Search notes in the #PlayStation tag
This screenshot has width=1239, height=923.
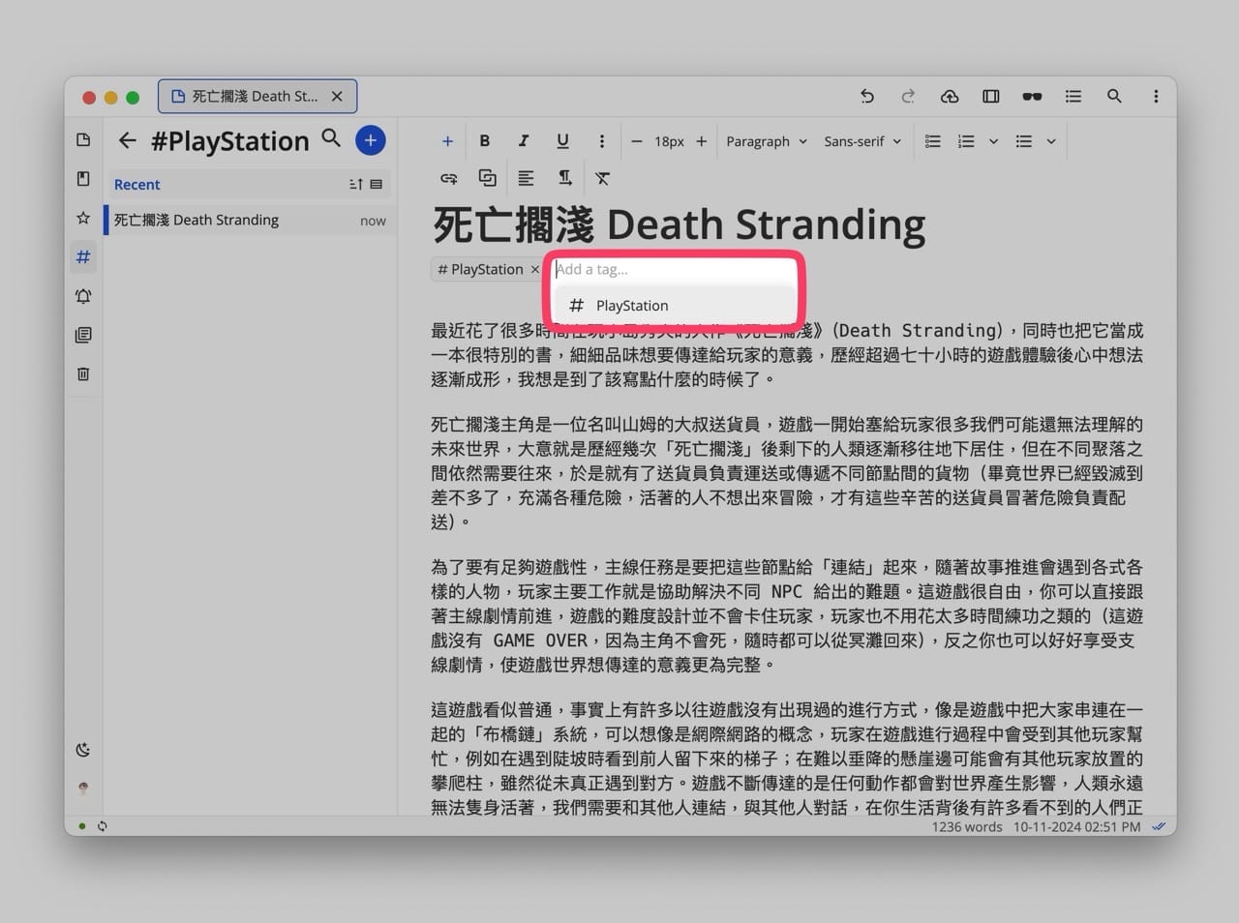point(331,138)
